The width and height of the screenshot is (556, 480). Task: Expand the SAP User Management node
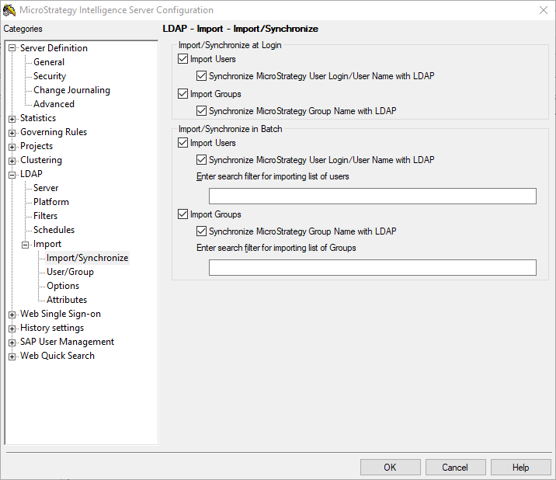(x=12, y=343)
